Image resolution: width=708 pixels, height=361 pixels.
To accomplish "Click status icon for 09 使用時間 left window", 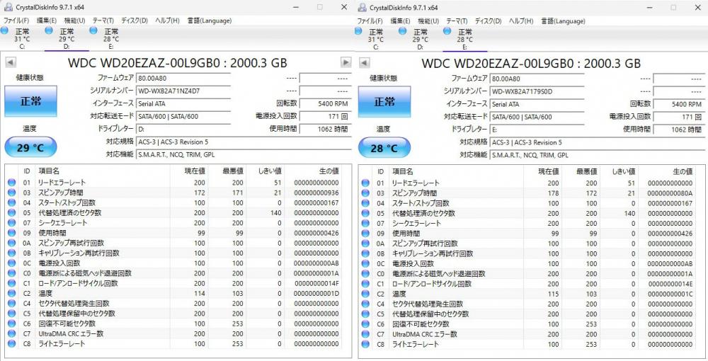I will [x=12, y=233].
